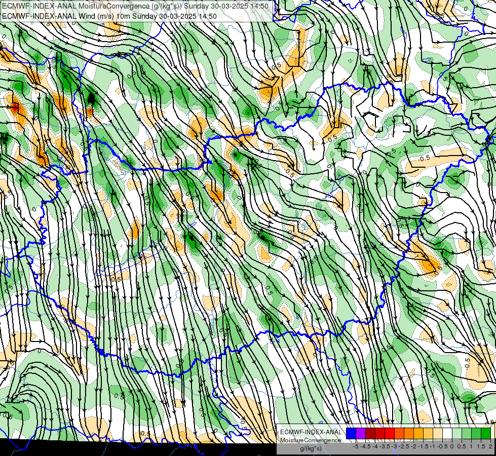Select the amber swatch between -2 and -1.5

click(x=418, y=434)
